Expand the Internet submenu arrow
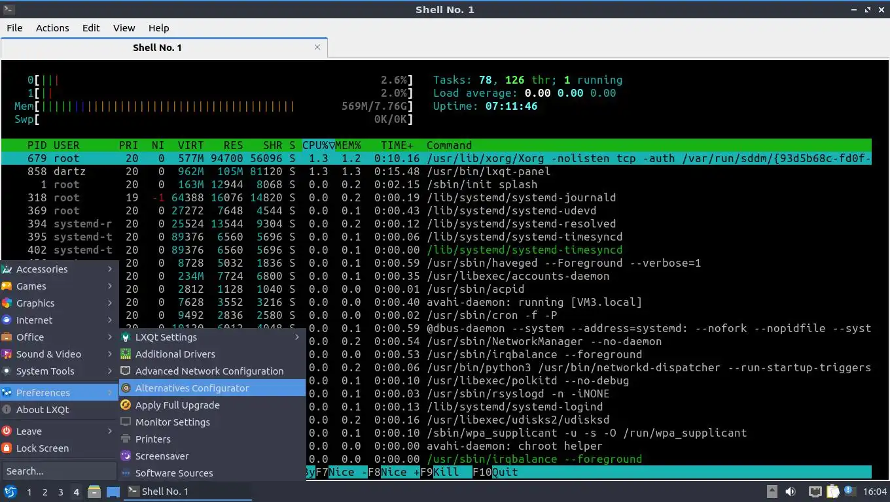 point(110,320)
